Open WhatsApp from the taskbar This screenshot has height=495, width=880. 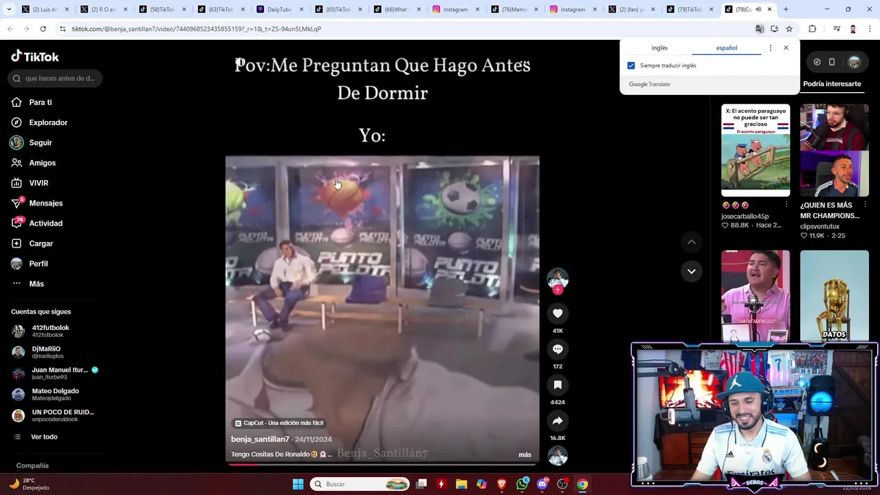coord(522,484)
